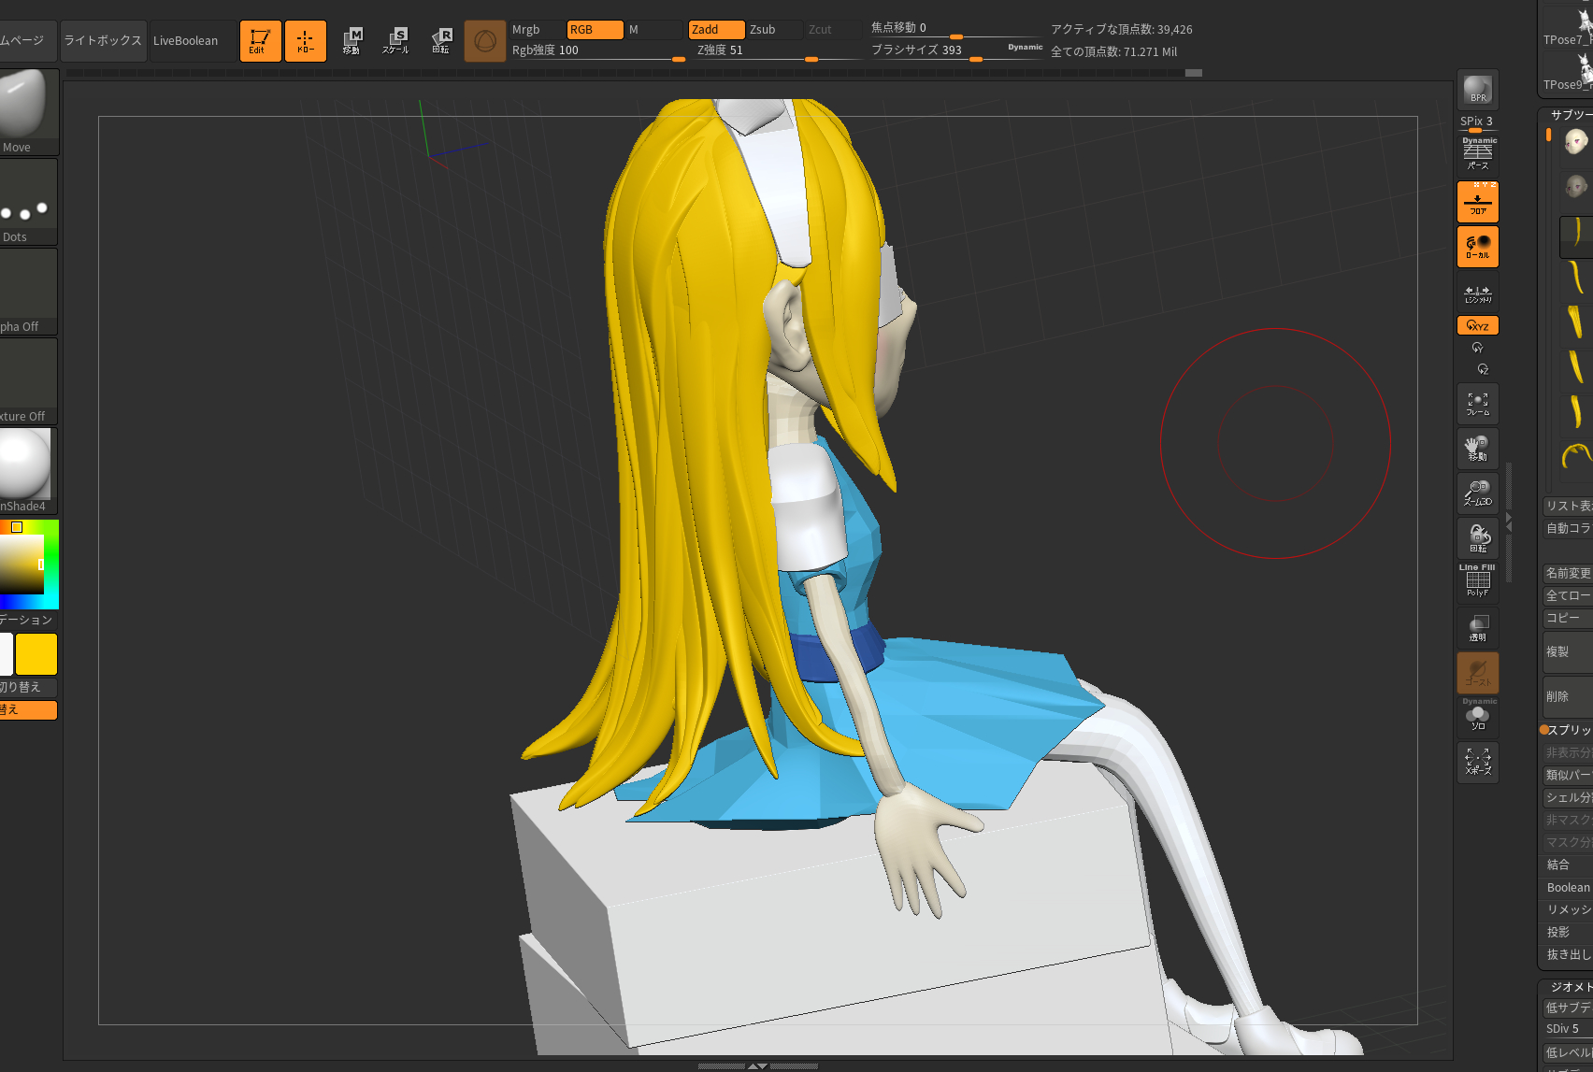Toggle Ghost (ゴースト) transparency
The height and width of the screenshot is (1072, 1593).
[x=1478, y=673]
